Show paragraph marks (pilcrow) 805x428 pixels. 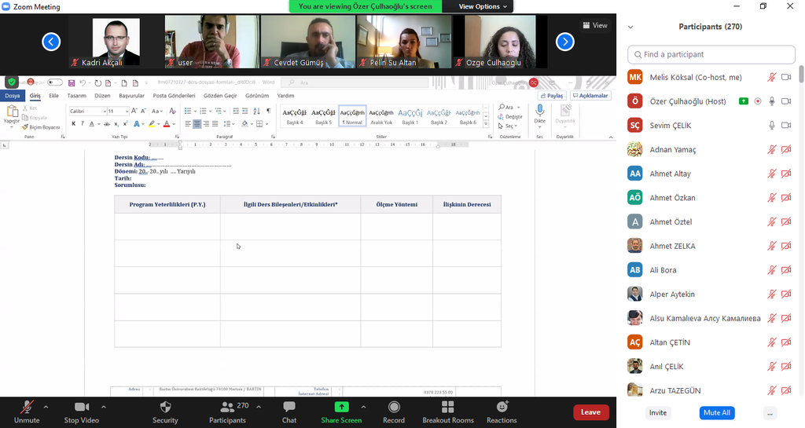pyautogui.click(x=268, y=111)
